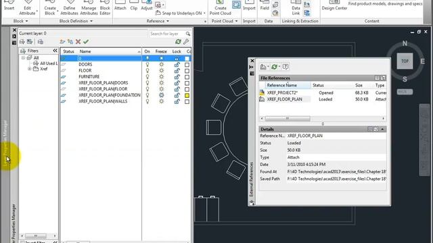
Task: Click the layer search magnifier icon
Action: pos(188,34)
